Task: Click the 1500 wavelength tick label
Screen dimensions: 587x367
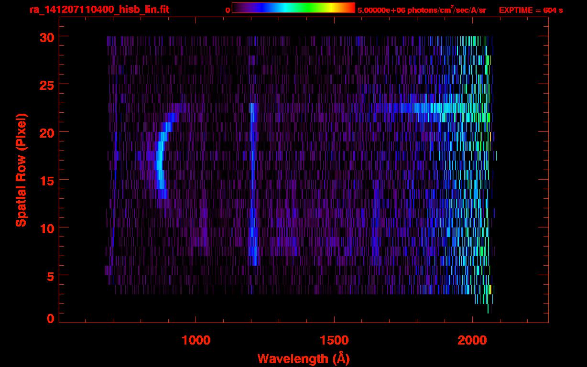Action: [334, 340]
